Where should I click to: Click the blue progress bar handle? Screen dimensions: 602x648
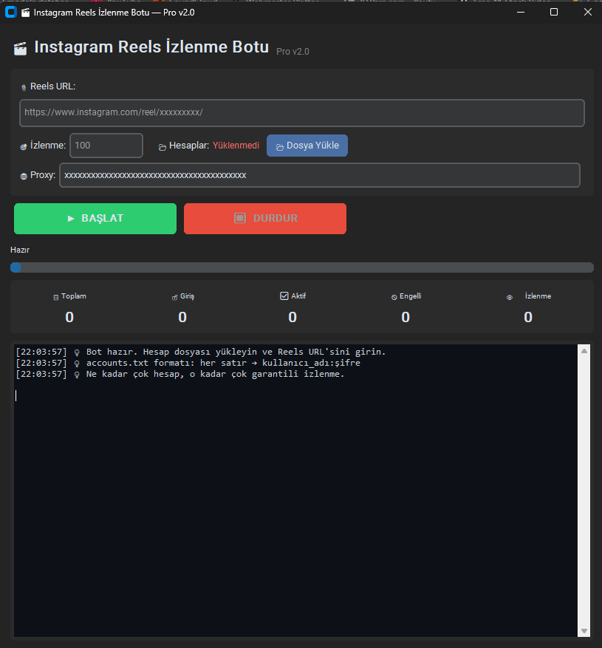[x=16, y=267]
